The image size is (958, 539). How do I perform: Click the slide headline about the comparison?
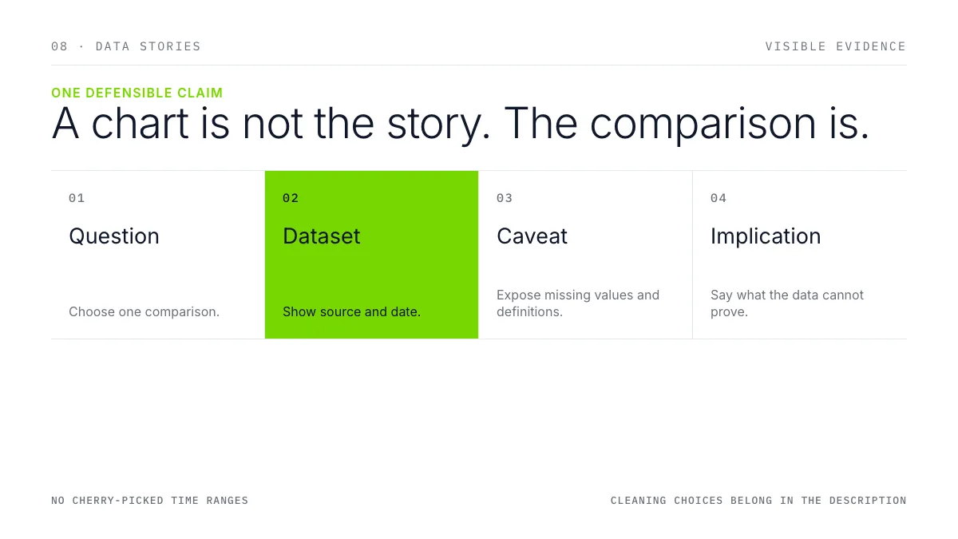(x=461, y=124)
